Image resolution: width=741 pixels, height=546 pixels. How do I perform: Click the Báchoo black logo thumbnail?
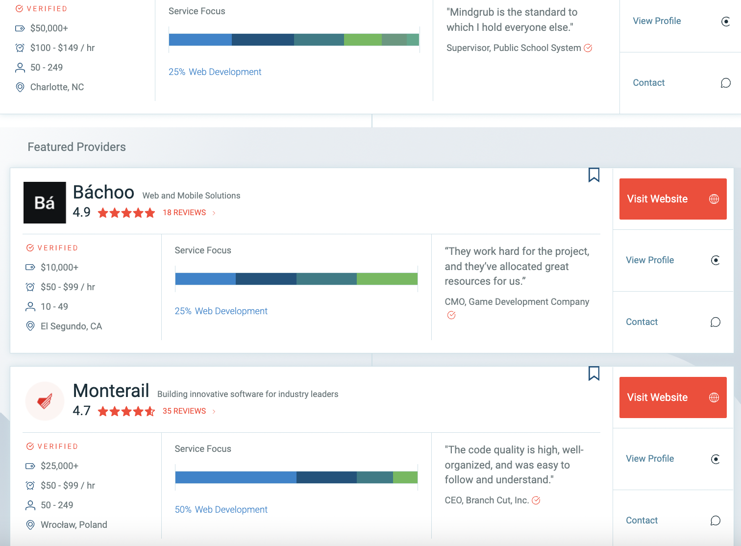tap(45, 202)
